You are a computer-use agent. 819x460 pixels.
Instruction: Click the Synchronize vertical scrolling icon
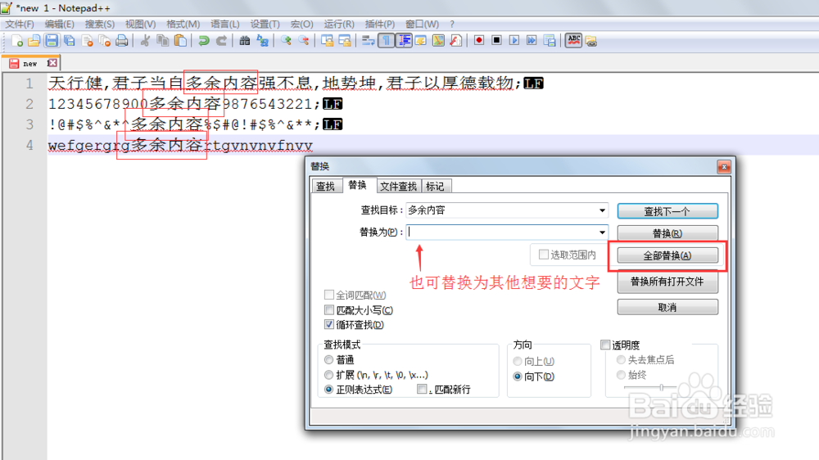click(x=327, y=41)
